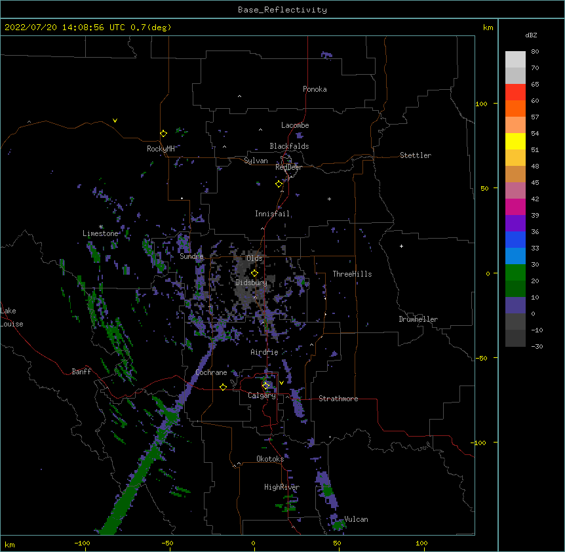Click the yellow diamond marker beside RockyMH

pos(164,134)
